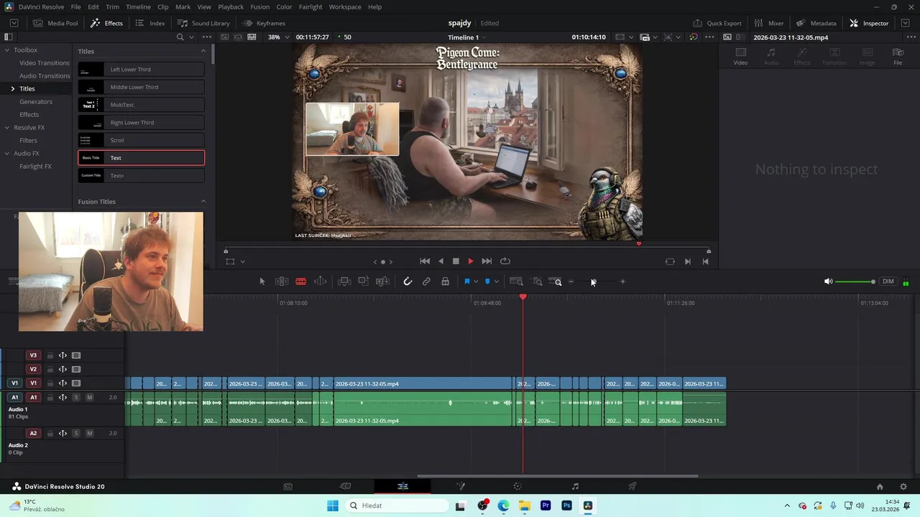
Task: Open Project Settings gear icon
Action: 903,486
